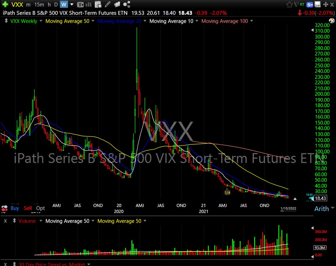This screenshot has width=336, height=266.
Task: Click reorder arrows beside 30 Day Price Trend
Action: coord(14,264)
